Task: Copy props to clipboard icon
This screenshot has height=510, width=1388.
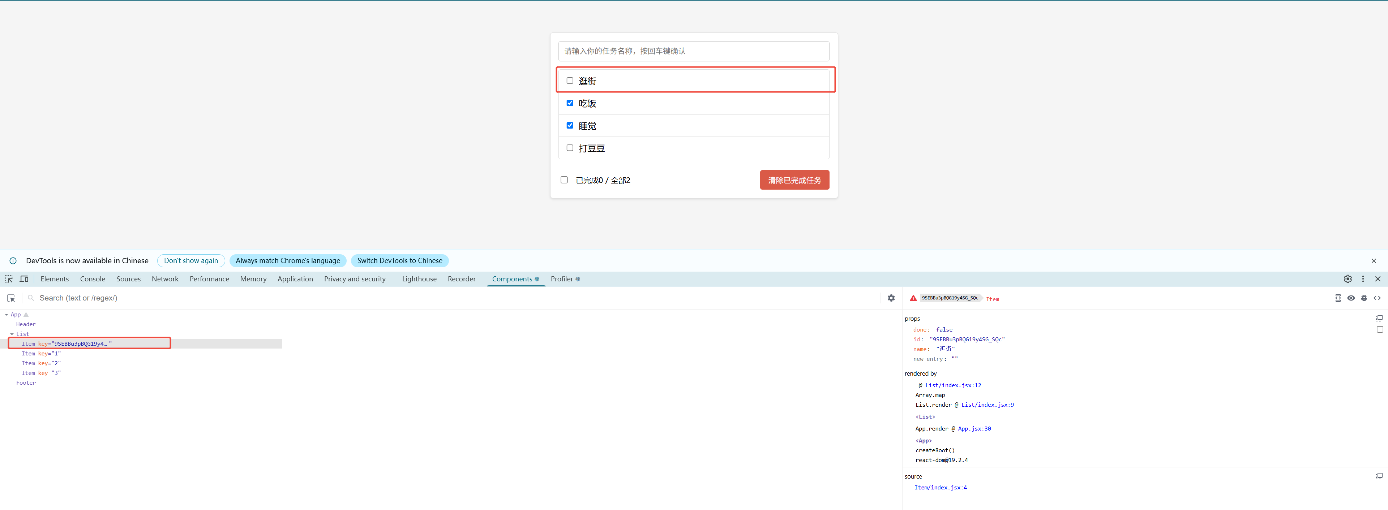Action: (1379, 318)
